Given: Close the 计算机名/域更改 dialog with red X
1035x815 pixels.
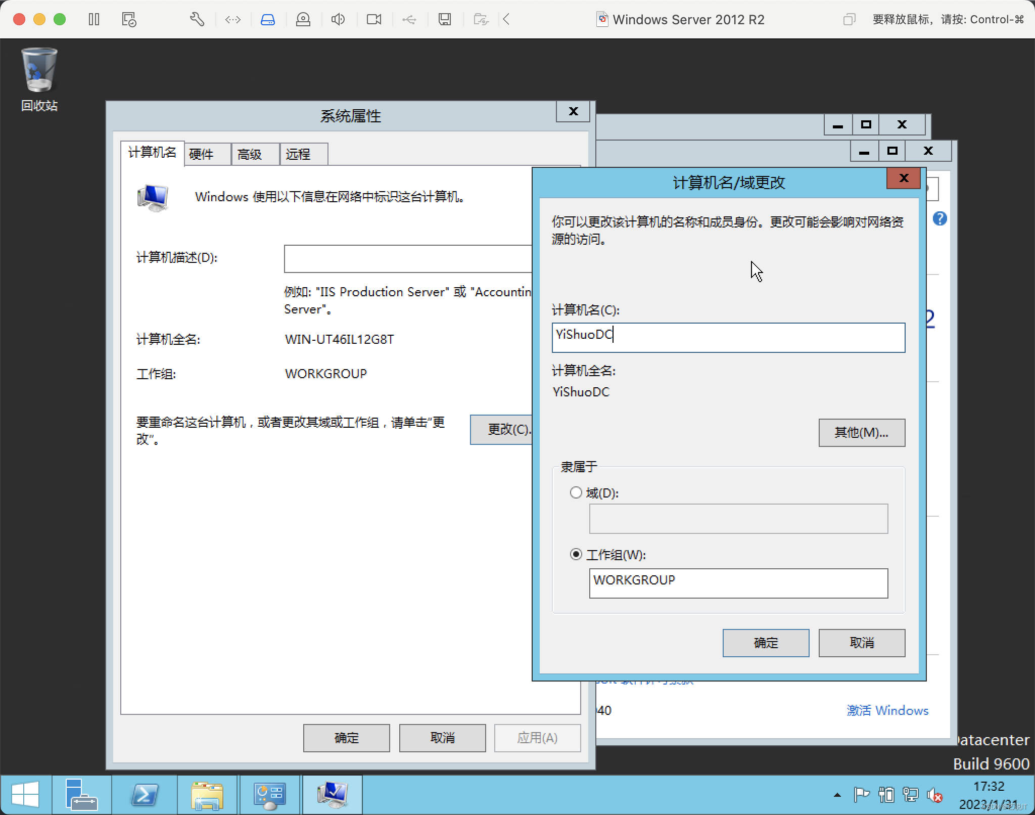Looking at the screenshot, I should [x=904, y=178].
